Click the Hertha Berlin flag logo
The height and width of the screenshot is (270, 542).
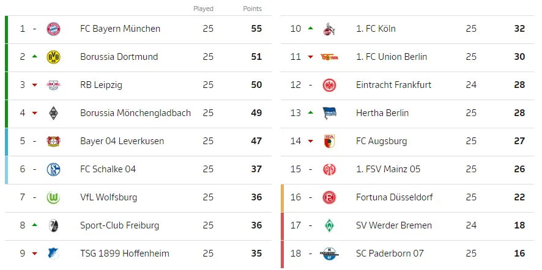click(x=329, y=113)
